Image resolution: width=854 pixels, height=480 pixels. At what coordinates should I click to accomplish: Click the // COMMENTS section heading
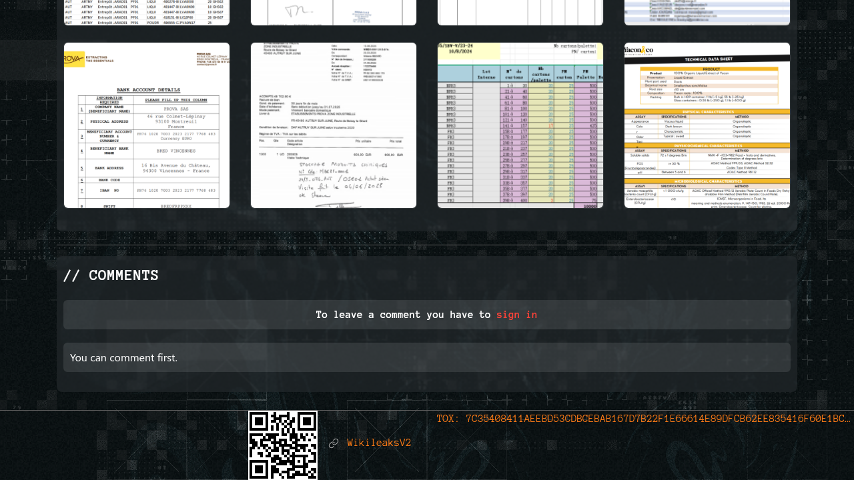(x=111, y=276)
